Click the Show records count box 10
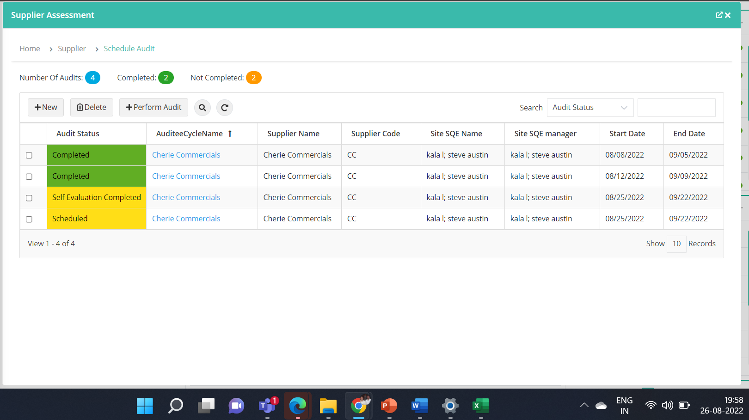This screenshot has height=420, width=749. (676, 243)
